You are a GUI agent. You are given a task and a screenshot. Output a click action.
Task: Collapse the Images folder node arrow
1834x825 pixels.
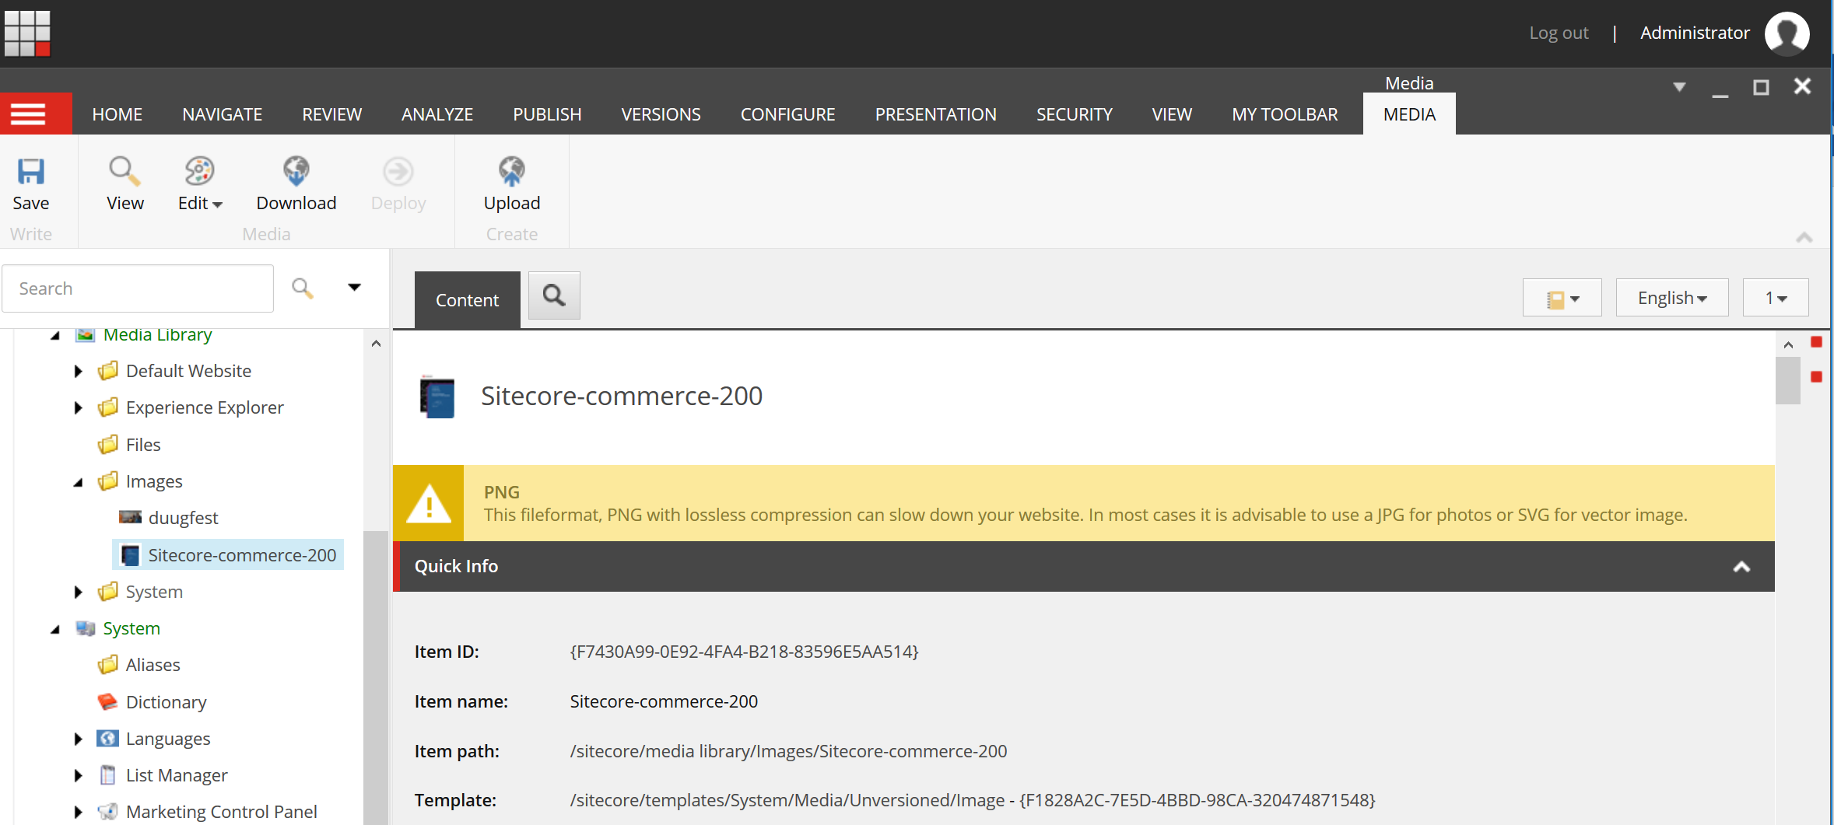coord(79,483)
